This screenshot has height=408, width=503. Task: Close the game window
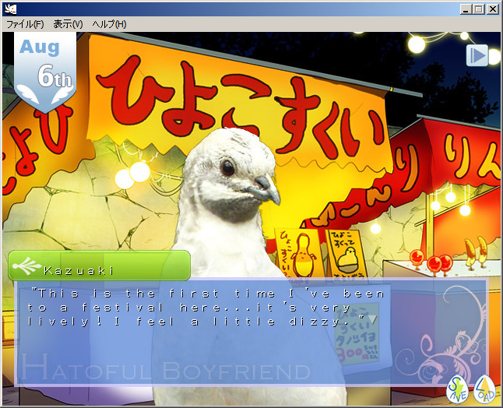tap(492, 9)
